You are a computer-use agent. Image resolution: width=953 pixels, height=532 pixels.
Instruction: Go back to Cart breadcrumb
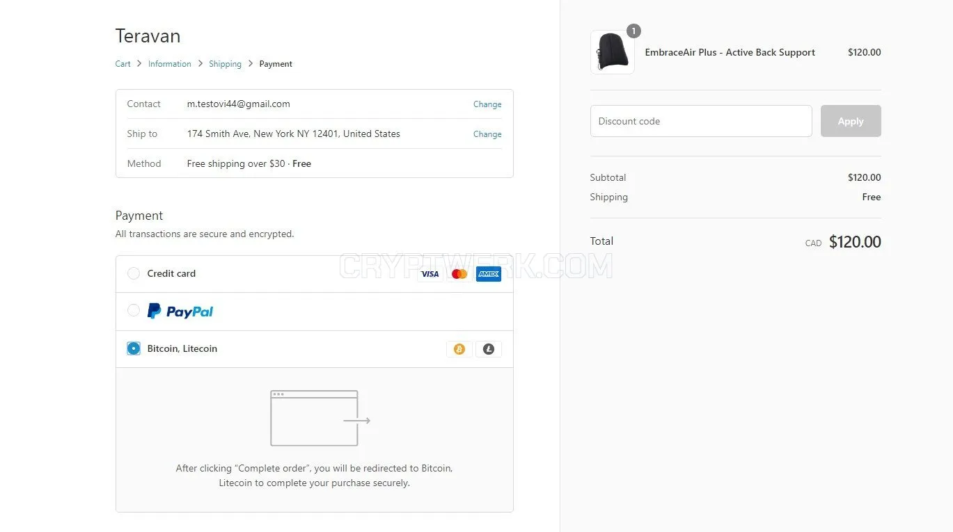[123, 64]
